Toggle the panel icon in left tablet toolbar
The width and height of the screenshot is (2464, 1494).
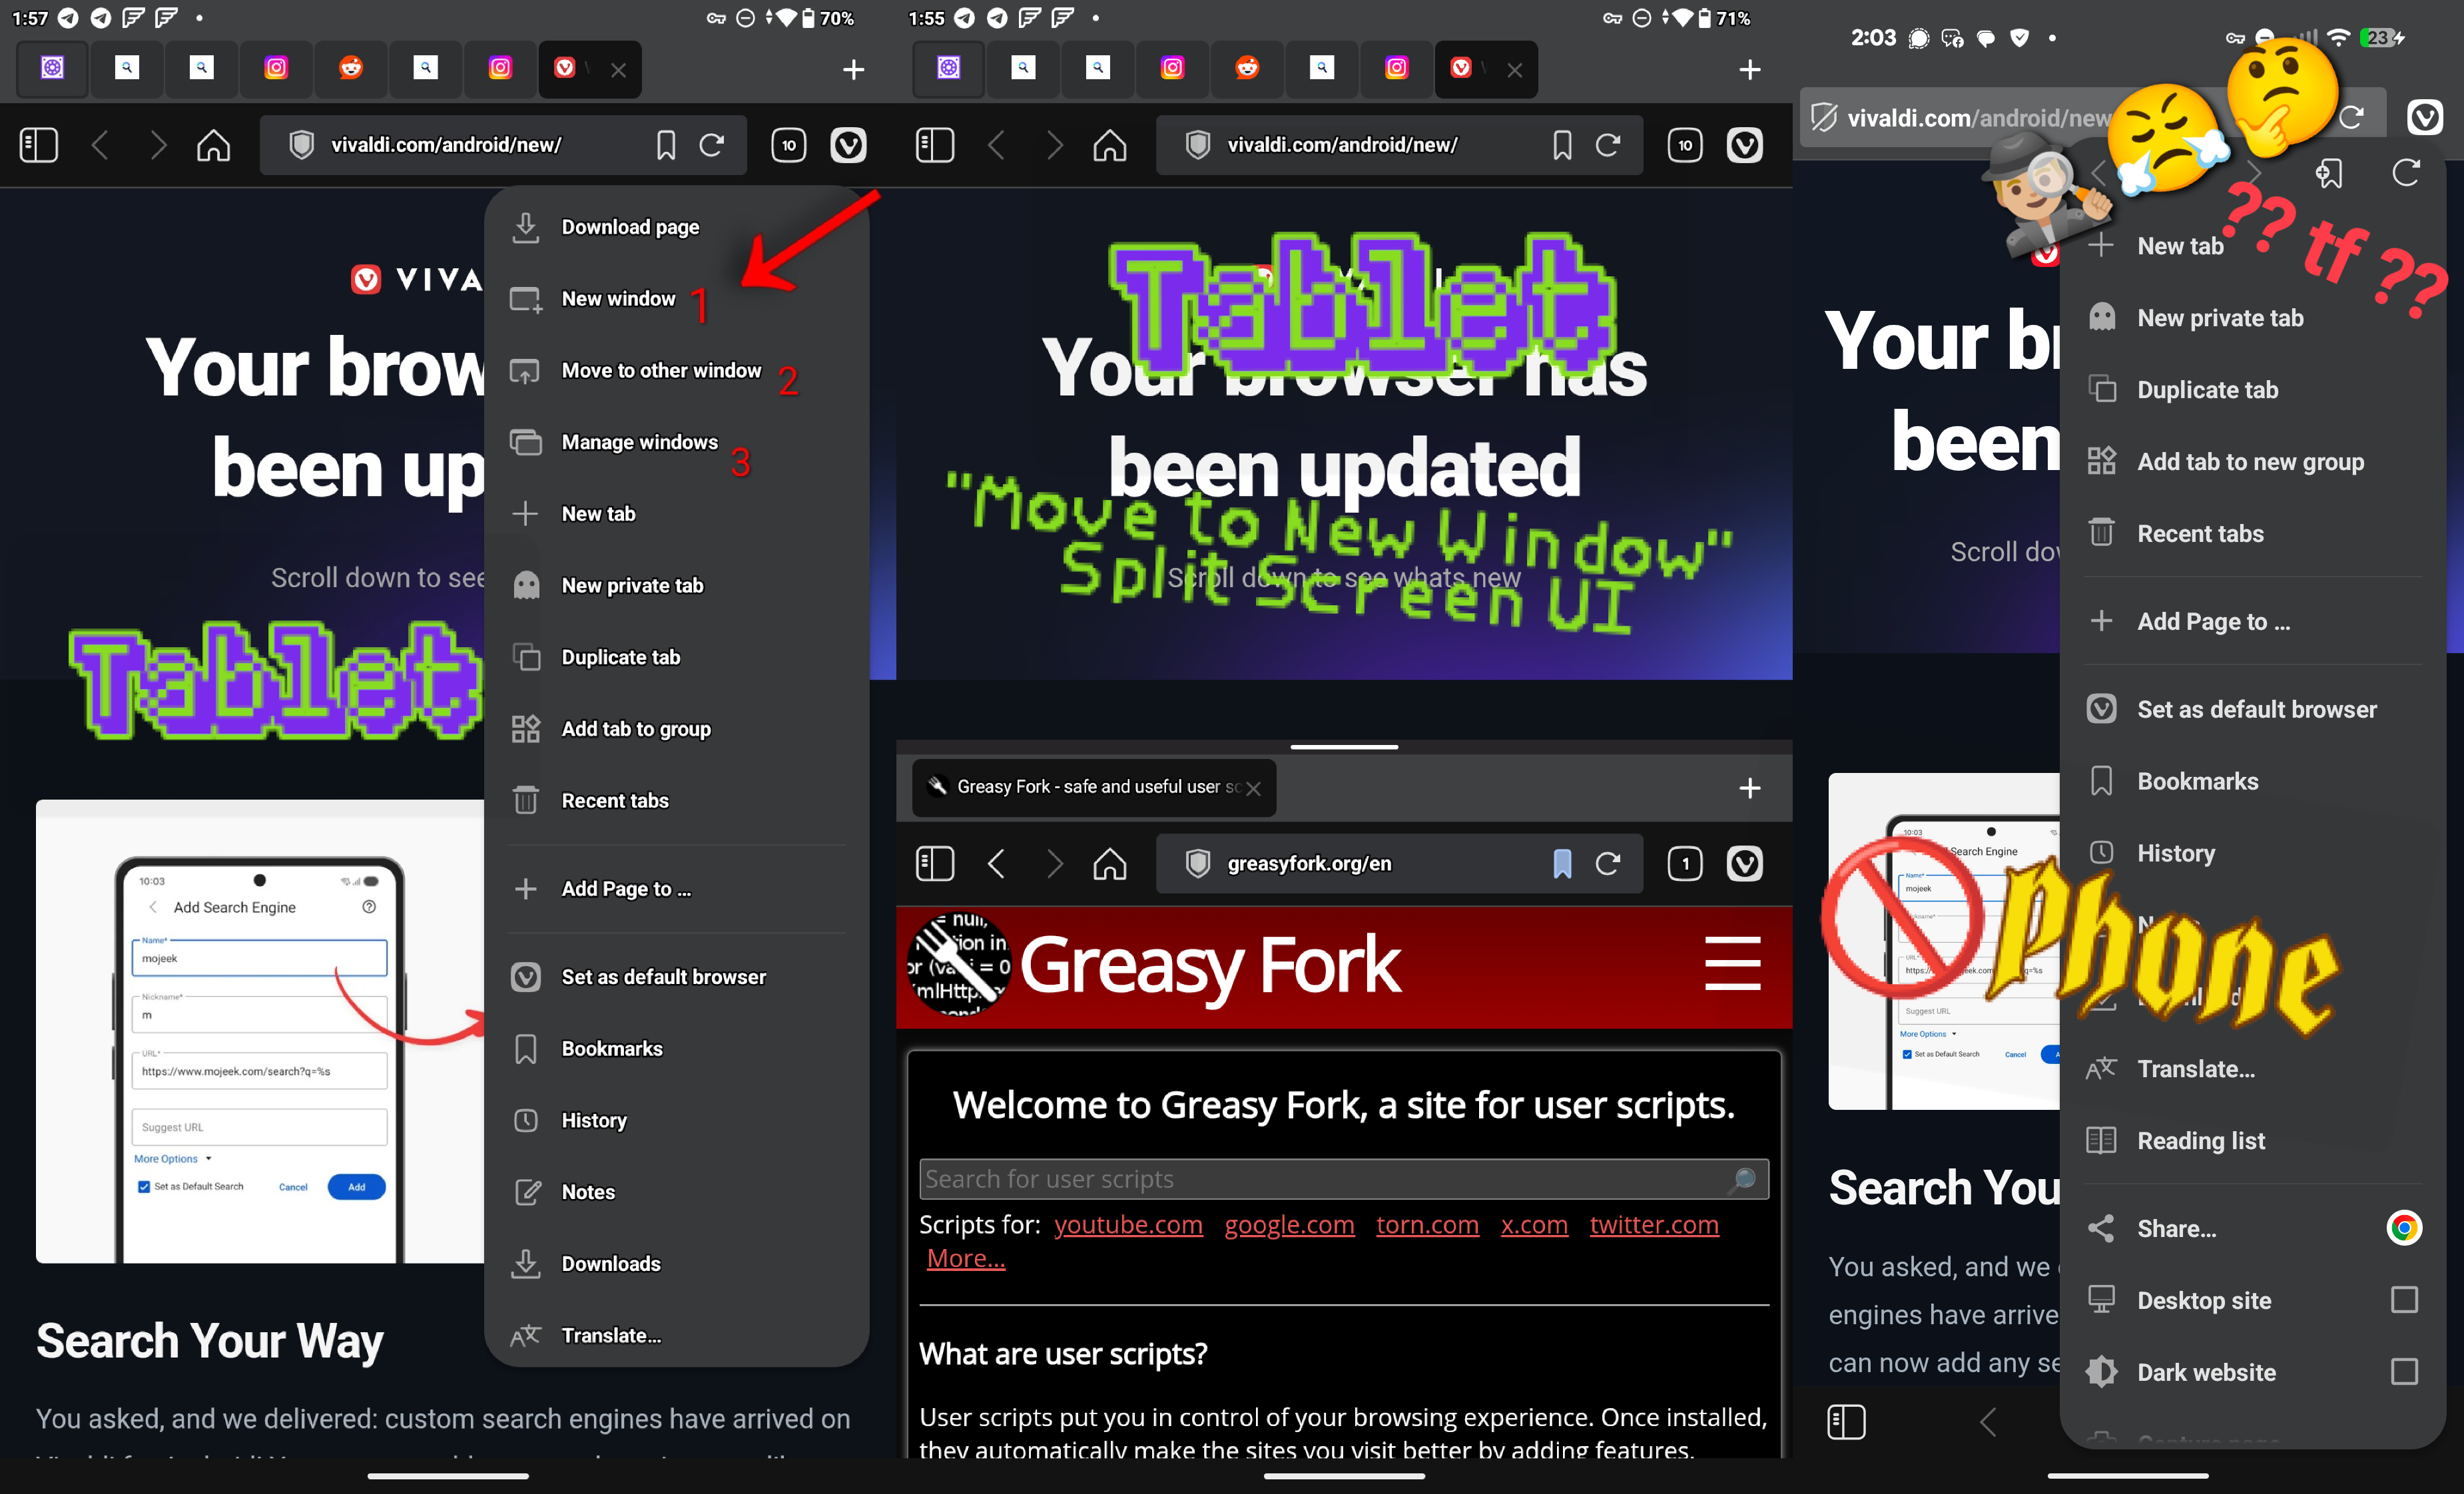point(39,145)
